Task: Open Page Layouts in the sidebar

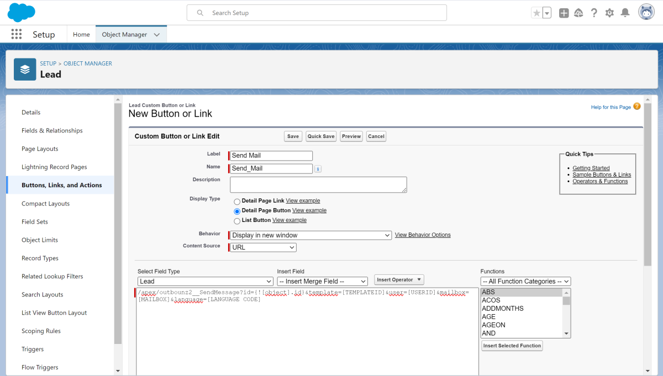Action: (40, 149)
